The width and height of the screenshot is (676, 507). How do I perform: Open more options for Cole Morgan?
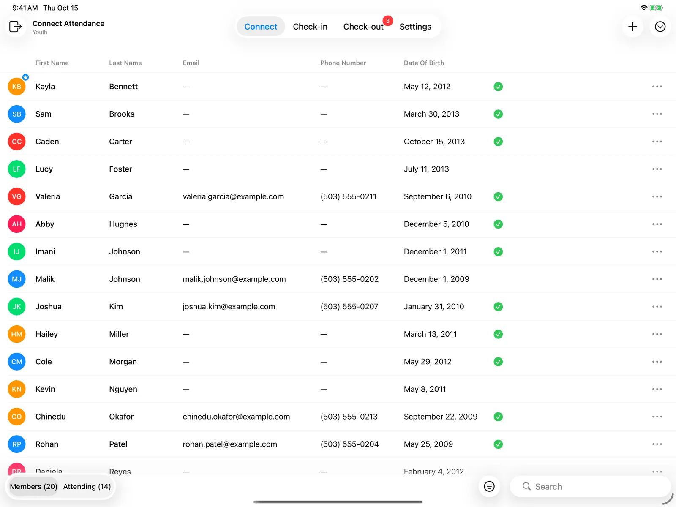click(657, 362)
